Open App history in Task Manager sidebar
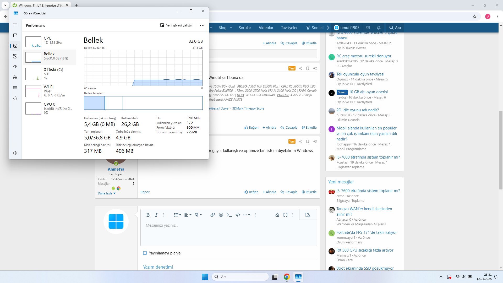503x283 pixels. (15, 56)
